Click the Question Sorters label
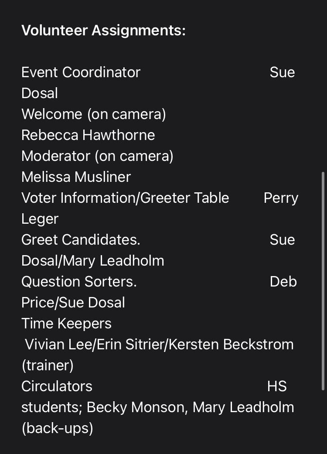The width and height of the screenshot is (327, 454). [x=79, y=281]
